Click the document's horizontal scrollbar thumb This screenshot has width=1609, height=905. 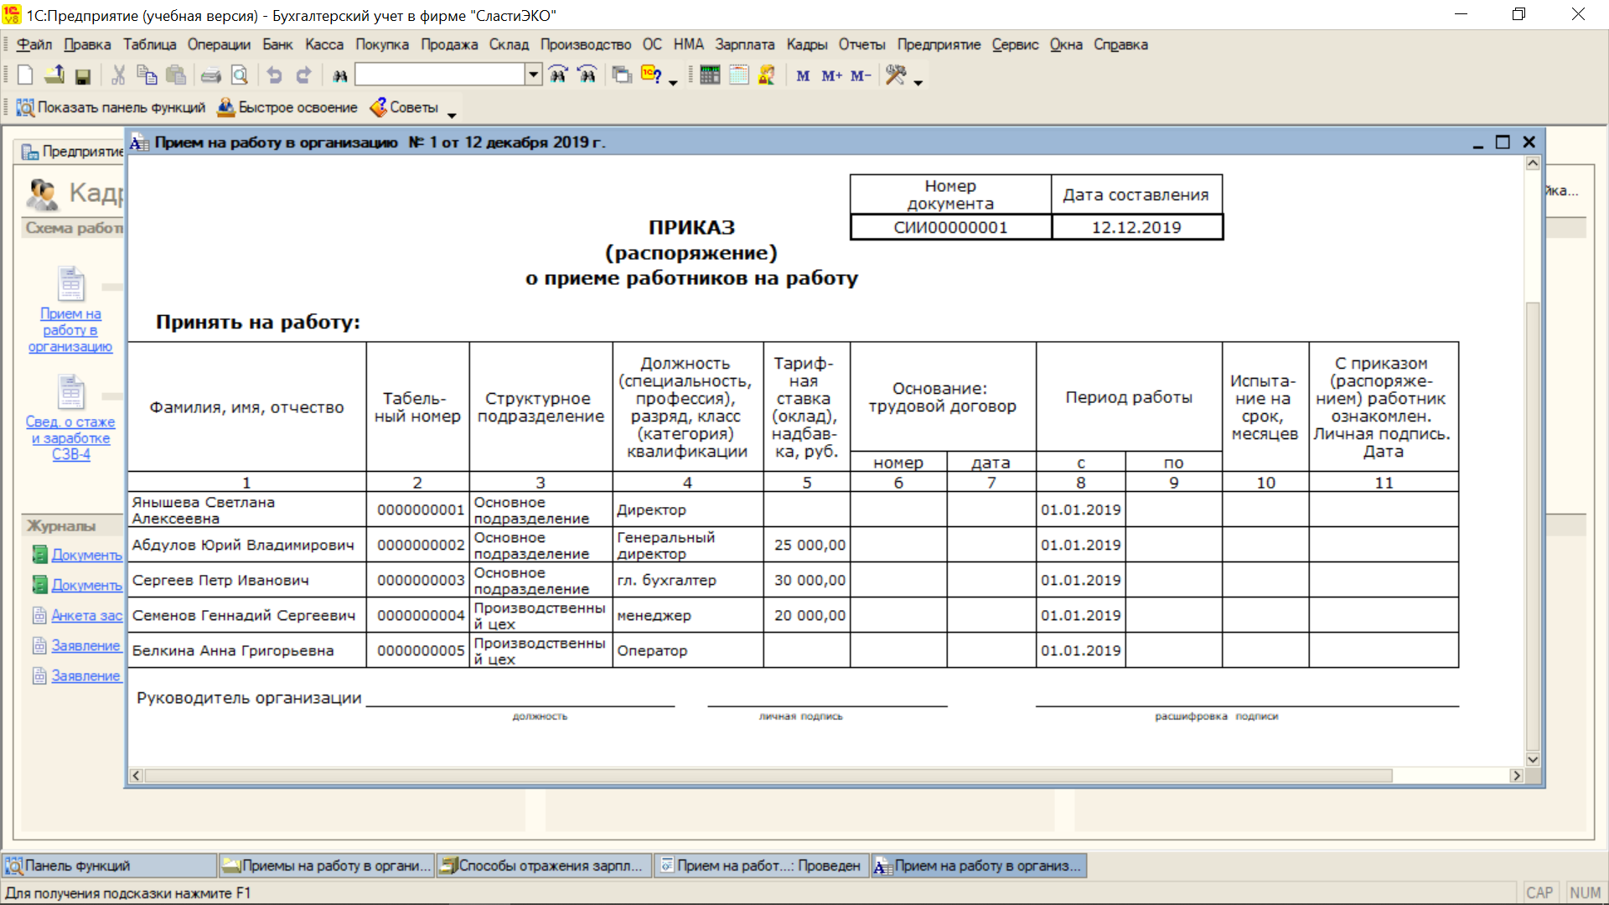tap(768, 776)
